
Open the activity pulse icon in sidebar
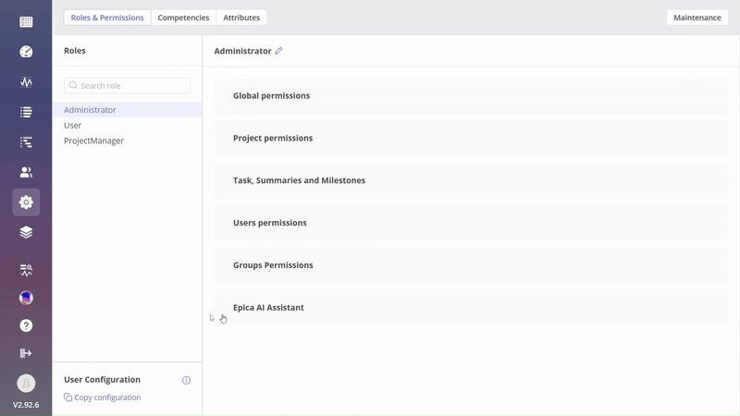tap(26, 82)
